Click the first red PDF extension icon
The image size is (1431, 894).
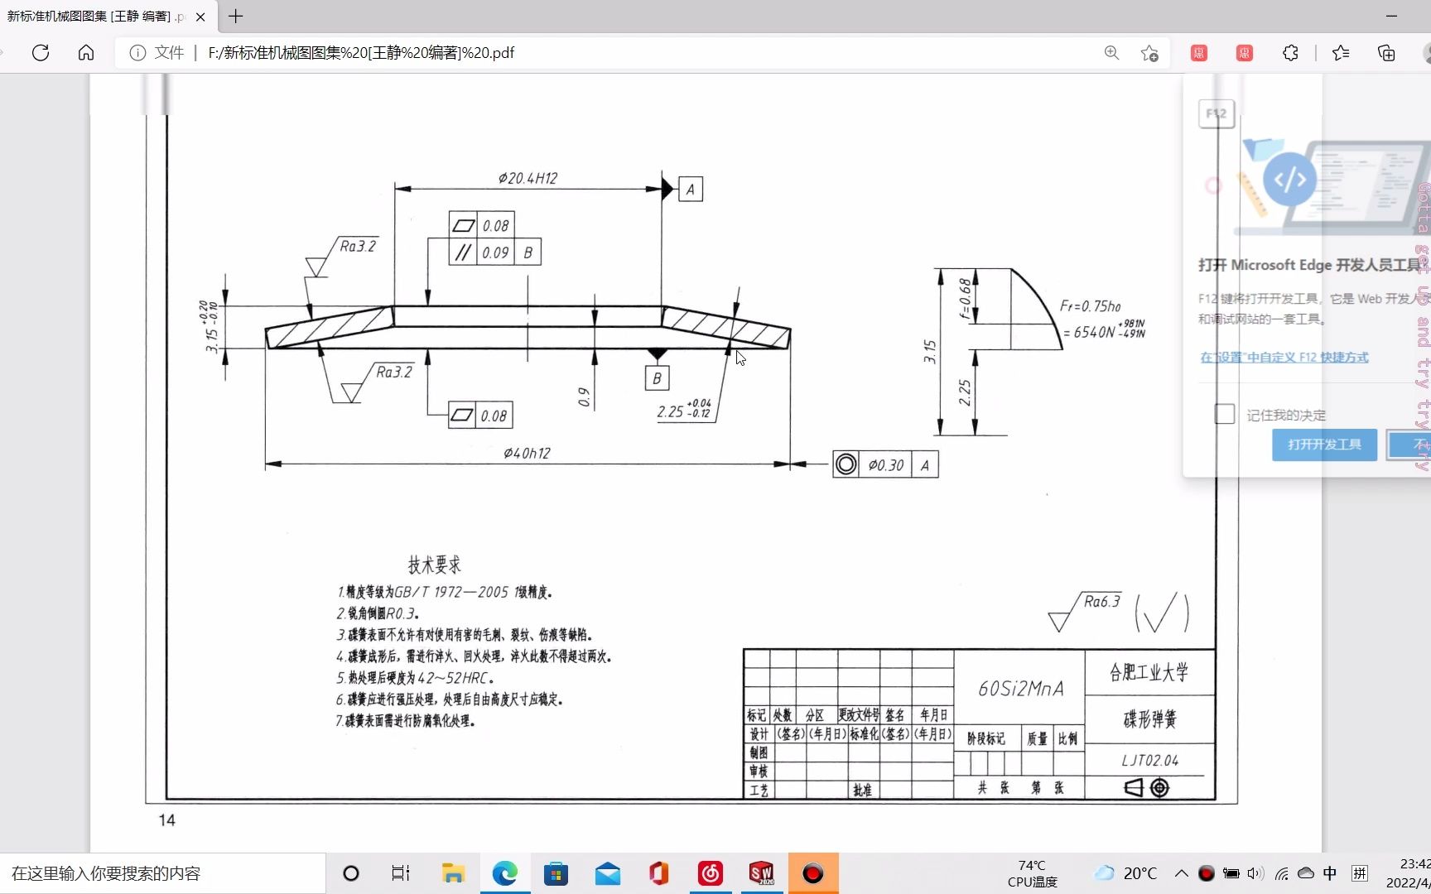click(x=1198, y=53)
